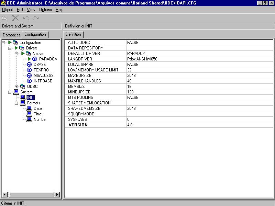This screenshot has height=206, width=275.
Task: Collapse the Formats tree node
Action: (x=16, y=103)
